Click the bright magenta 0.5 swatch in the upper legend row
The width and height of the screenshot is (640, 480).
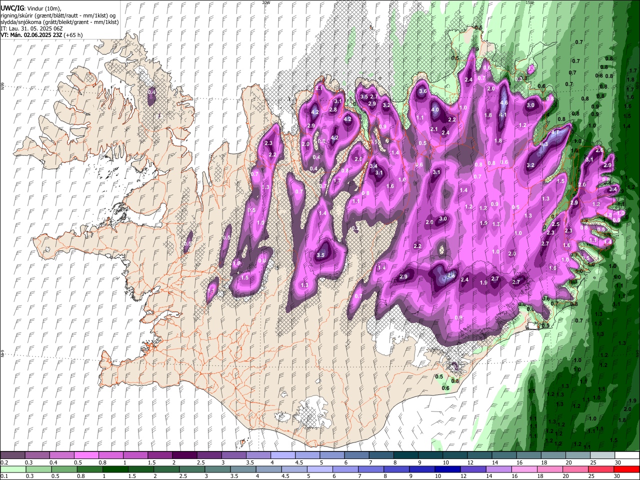click(x=86, y=455)
